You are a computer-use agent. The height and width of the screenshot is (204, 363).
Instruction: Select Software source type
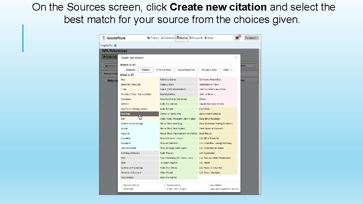point(140,104)
